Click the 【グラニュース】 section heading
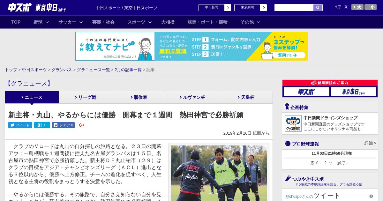This screenshot has width=383, height=201. (29, 84)
